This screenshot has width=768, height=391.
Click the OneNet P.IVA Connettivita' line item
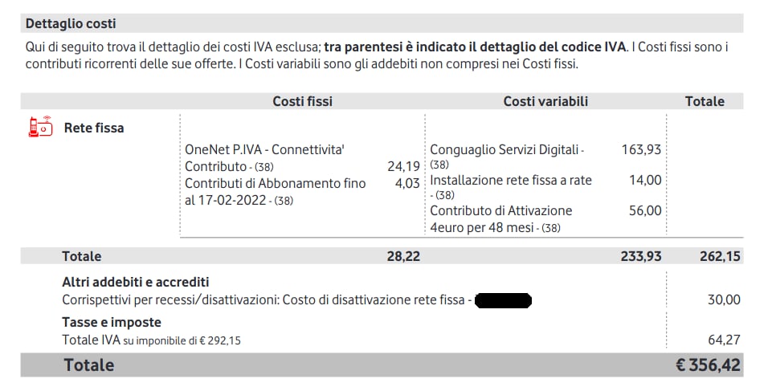tap(264, 149)
